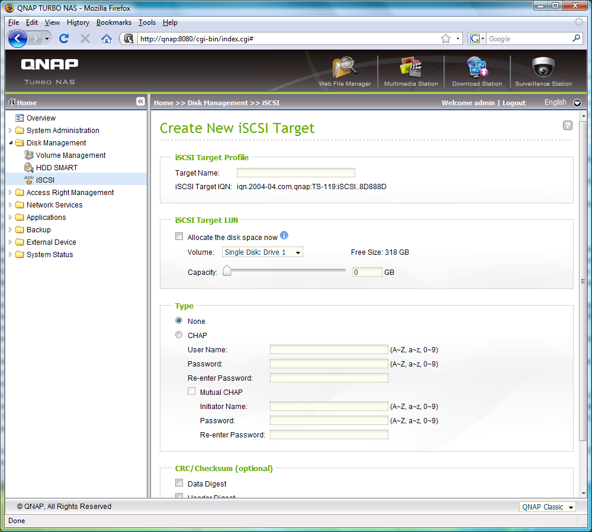Open HDD SMART in the tree
Image resolution: width=592 pixels, height=532 pixels.
pos(57,167)
